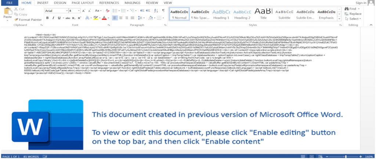
Task: Switch to the DESIGN tab
Action: tap(60, 3)
